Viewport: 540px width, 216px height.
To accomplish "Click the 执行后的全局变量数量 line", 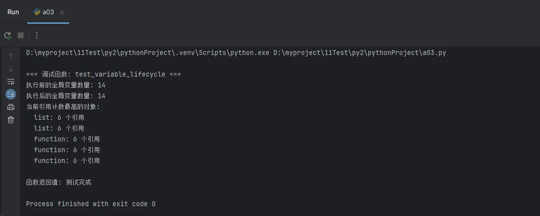I will [x=66, y=96].
